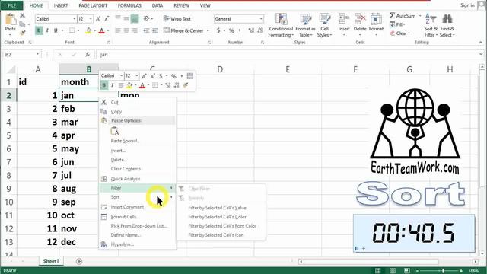Switch to Page Layout view in status bar
The height and width of the screenshot is (274, 487).
pos(393,271)
